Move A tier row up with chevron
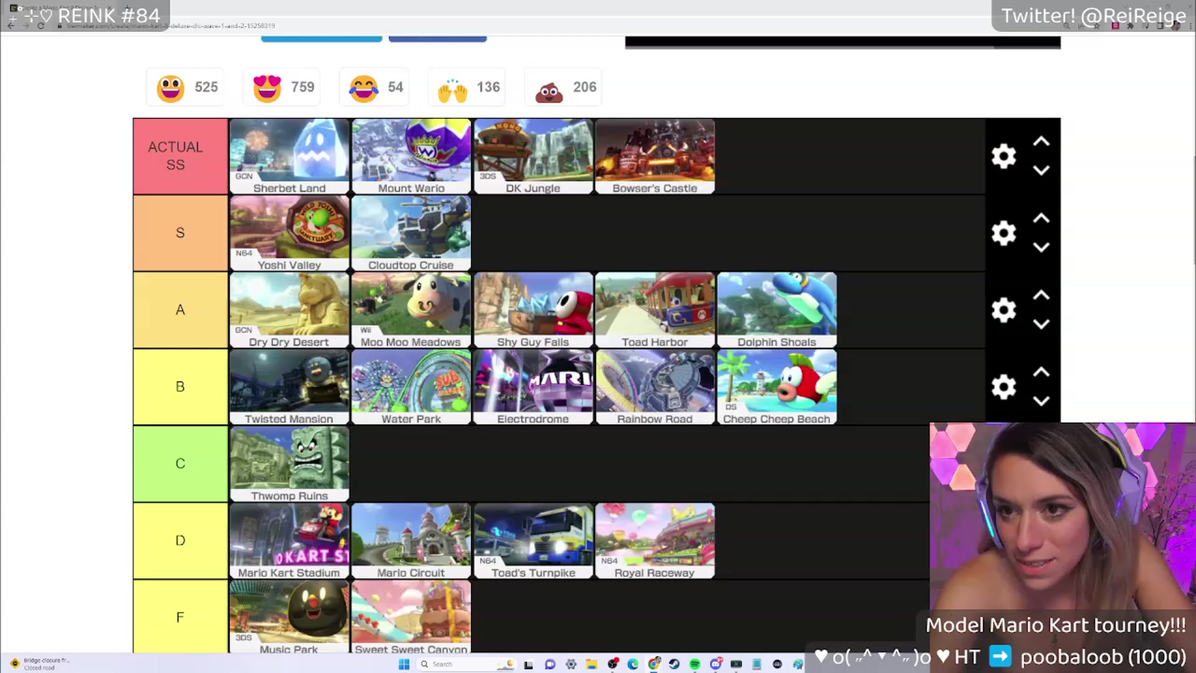 (x=1041, y=295)
